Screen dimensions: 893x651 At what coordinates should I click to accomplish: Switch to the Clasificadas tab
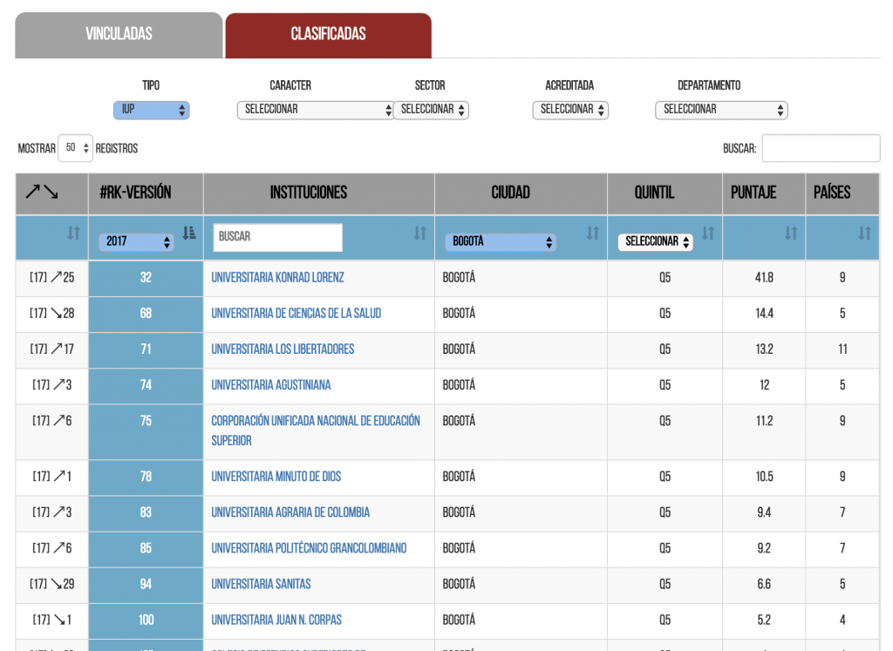329,35
